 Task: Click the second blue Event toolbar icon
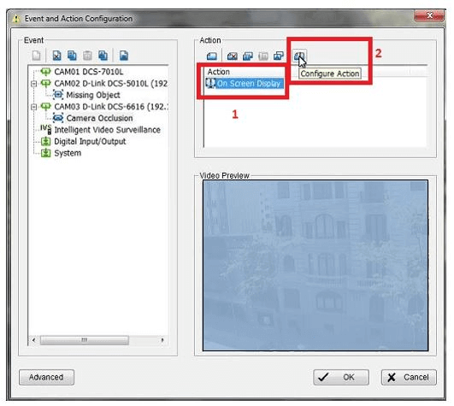72,56
